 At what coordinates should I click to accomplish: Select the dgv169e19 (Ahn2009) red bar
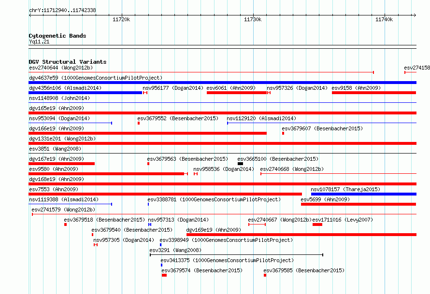click(x=301, y=235)
